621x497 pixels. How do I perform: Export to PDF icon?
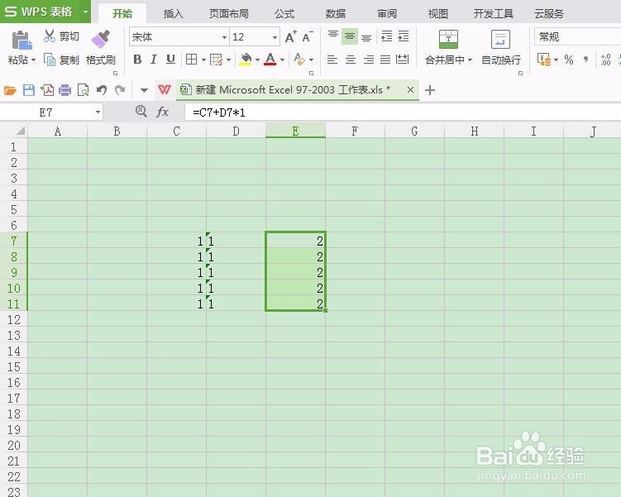click(47, 90)
